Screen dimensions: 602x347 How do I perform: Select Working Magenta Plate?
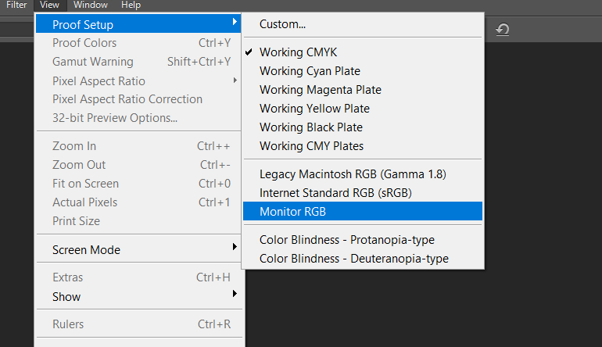coord(321,90)
